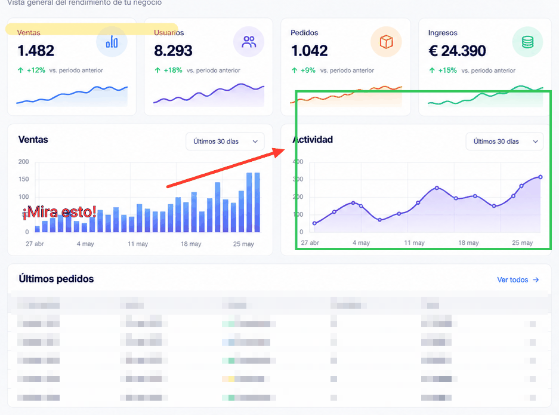This screenshot has width=559, height=415.
Task: Click the green database icon in Ingresos card
Action: (527, 42)
